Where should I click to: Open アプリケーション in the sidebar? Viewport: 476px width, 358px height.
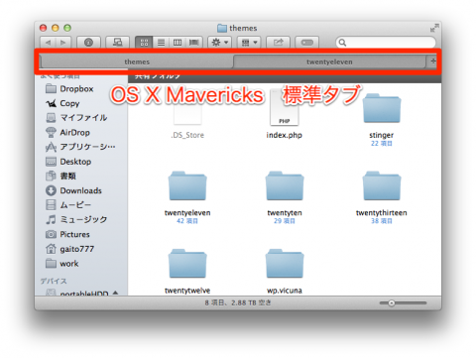(x=80, y=147)
